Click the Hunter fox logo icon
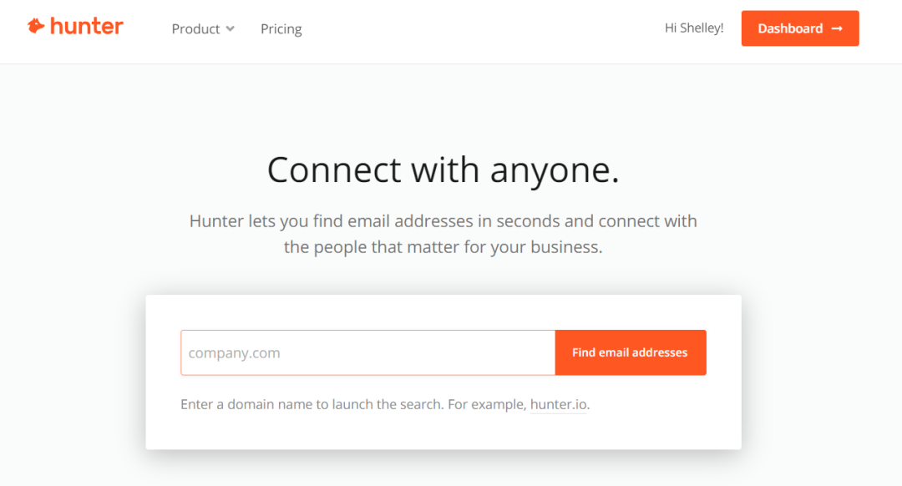The height and width of the screenshot is (486, 902). coord(36,27)
